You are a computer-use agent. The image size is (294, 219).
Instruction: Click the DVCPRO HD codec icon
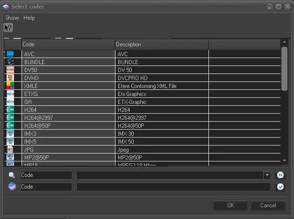point(10,78)
